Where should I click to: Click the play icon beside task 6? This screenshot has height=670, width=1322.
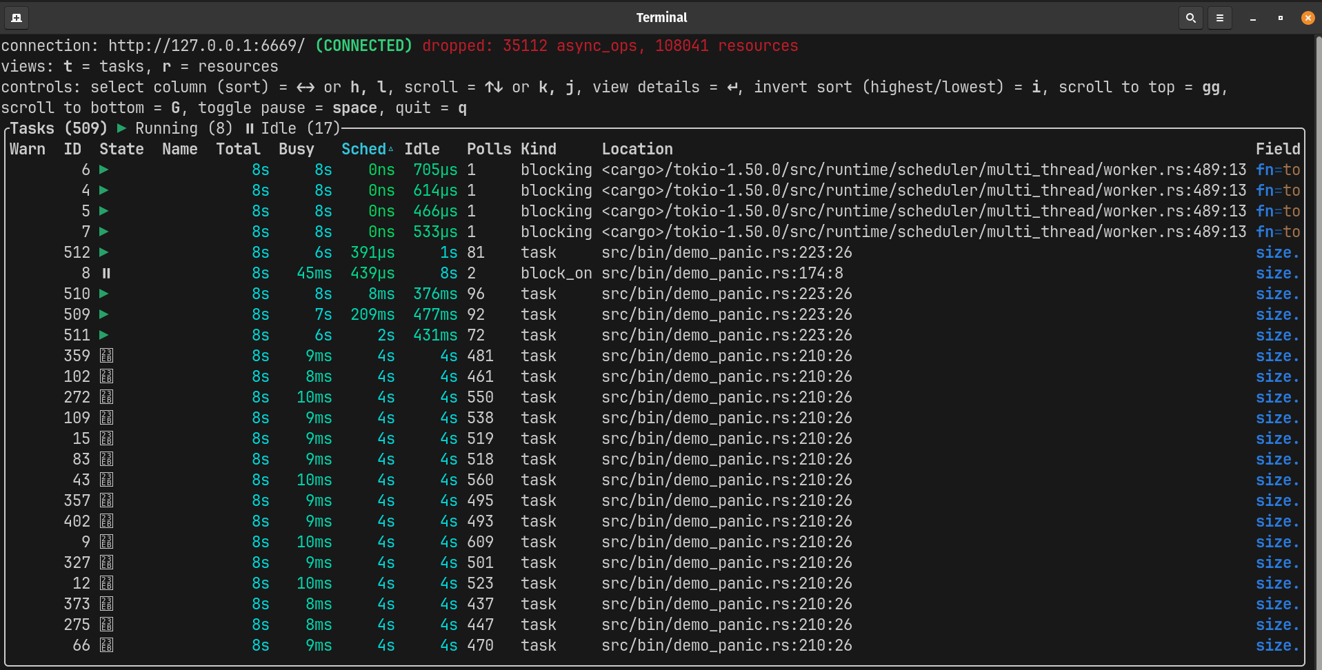(x=104, y=170)
